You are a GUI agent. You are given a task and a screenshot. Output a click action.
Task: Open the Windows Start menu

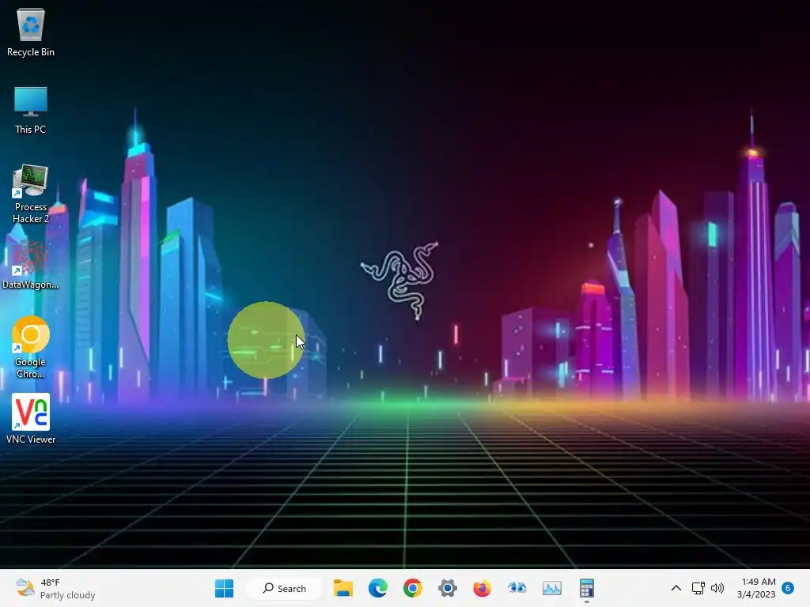pos(224,588)
